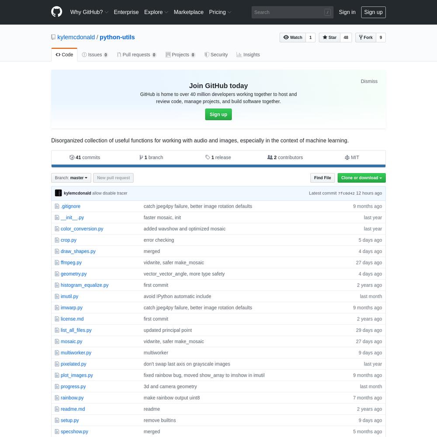Image resolution: width=437 pixels, height=437 pixels.
Task: Open the kylemcdonald owner link
Action: (76, 37)
